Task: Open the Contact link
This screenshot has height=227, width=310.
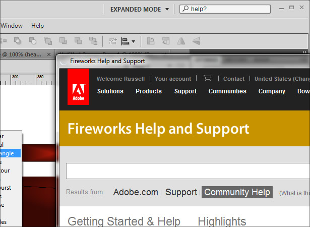Action: [234, 79]
